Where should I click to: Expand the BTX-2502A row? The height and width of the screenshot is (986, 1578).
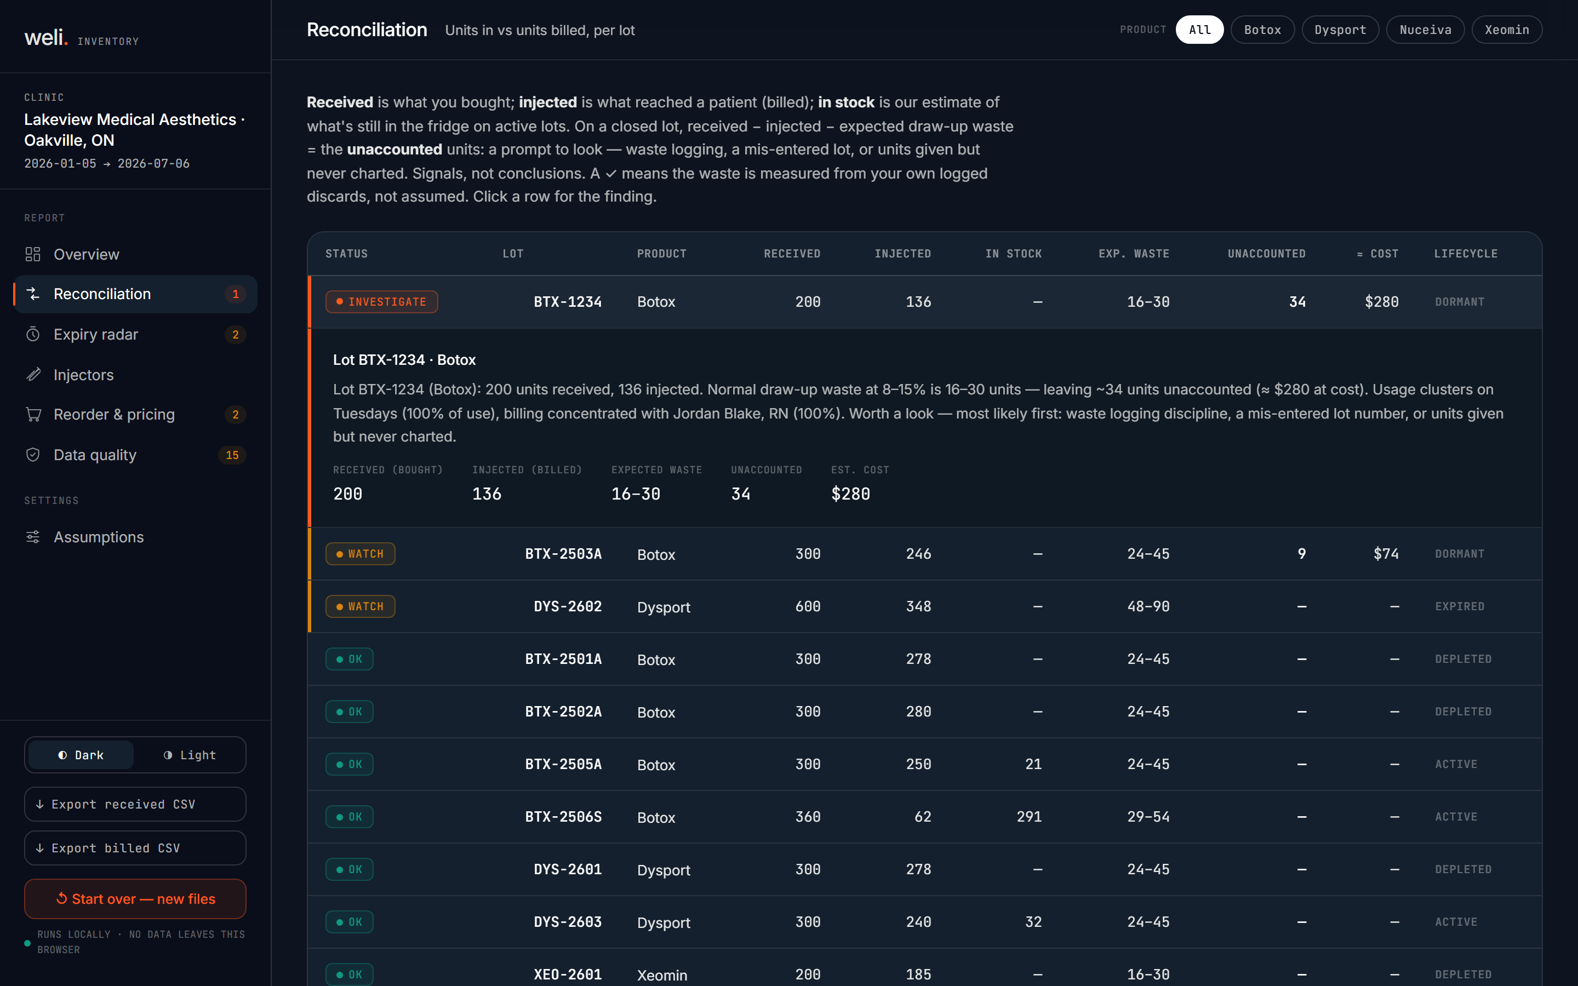[925, 712]
